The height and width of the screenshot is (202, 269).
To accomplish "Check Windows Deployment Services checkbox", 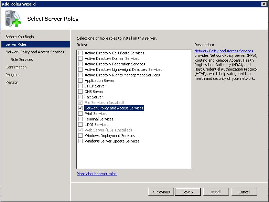I will 80,135.
